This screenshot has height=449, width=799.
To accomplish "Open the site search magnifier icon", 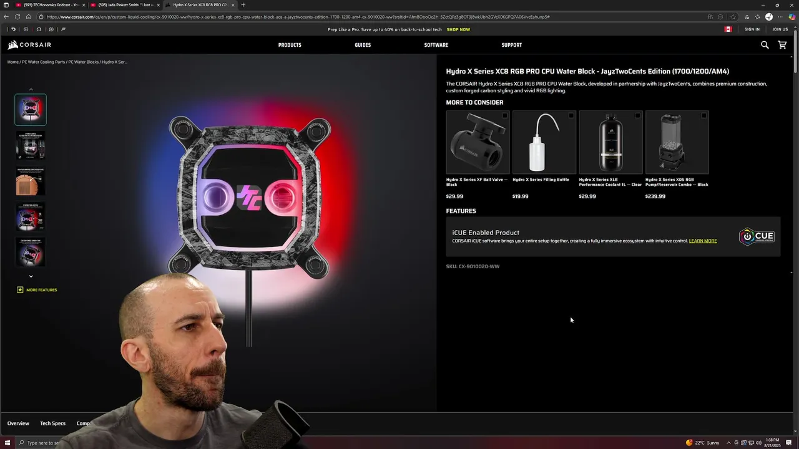I will [x=765, y=45].
